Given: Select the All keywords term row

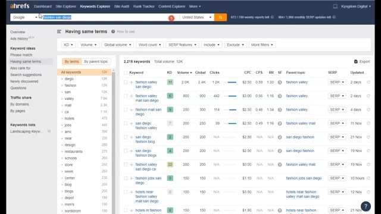Looking at the screenshot, I should coord(85,72).
